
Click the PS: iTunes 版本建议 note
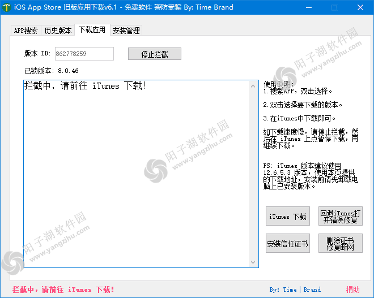(311, 176)
